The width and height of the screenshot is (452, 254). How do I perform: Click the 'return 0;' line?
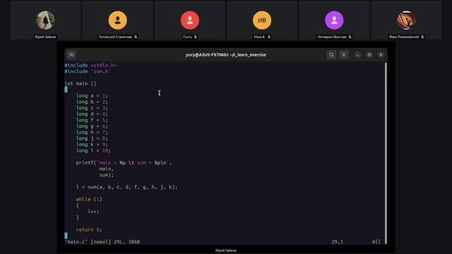pos(89,230)
